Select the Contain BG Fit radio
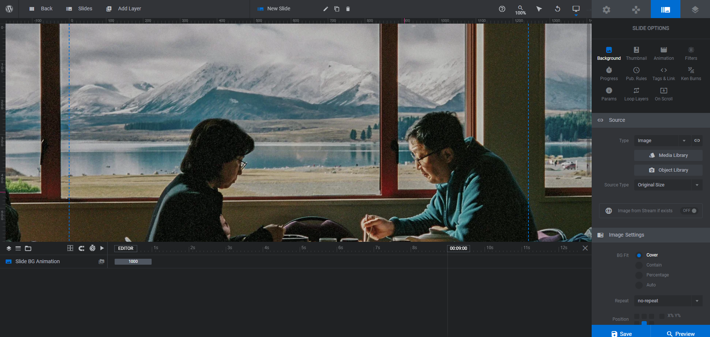Image resolution: width=710 pixels, height=337 pixels. [639, 265]
